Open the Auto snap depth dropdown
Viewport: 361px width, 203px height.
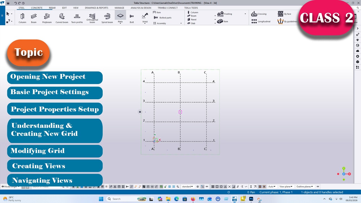tap(272, 187)
